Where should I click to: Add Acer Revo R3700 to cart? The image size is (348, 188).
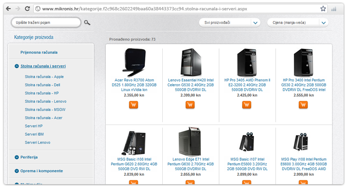click(133, 104)
